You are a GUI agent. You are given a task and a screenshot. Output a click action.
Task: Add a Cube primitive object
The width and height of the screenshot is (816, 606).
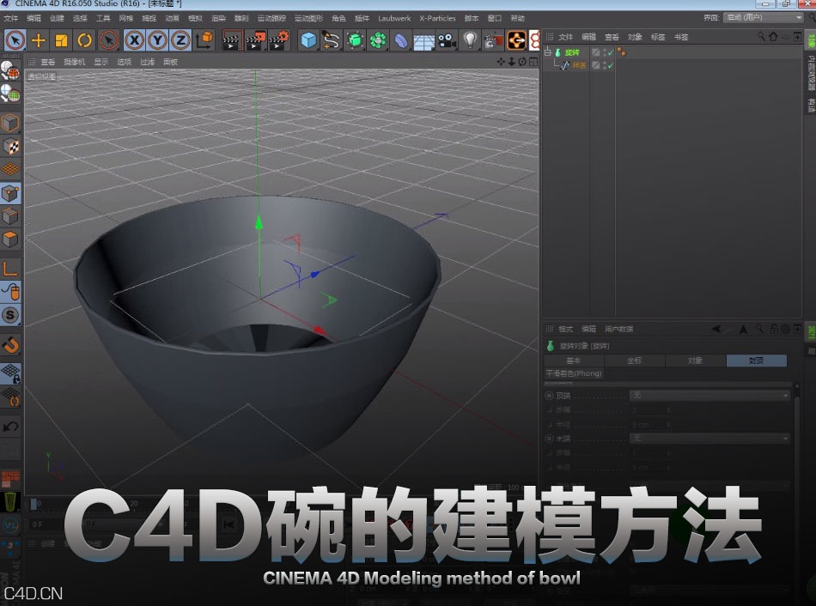tap(308, 40)
